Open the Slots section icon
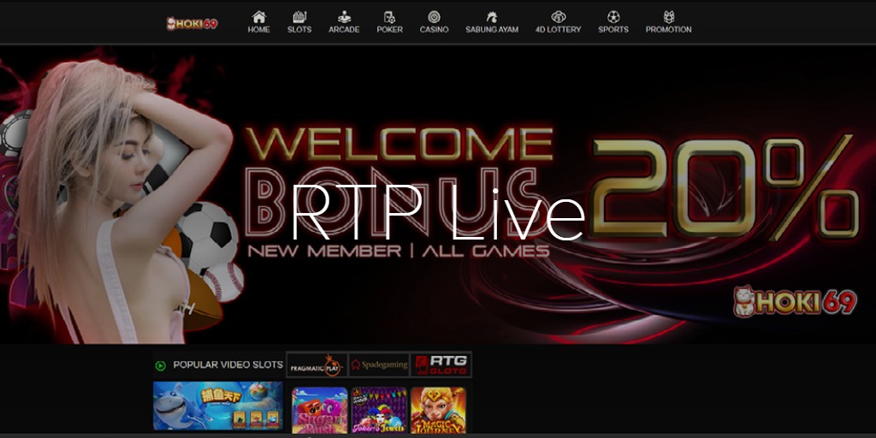The height and width of the screenshot is (438, 876). (x=299, y=17)
